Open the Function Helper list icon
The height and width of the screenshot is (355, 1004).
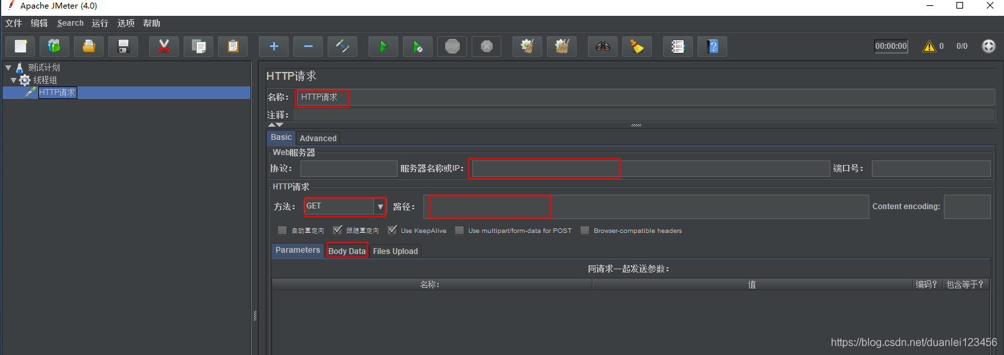click(678, 46)
